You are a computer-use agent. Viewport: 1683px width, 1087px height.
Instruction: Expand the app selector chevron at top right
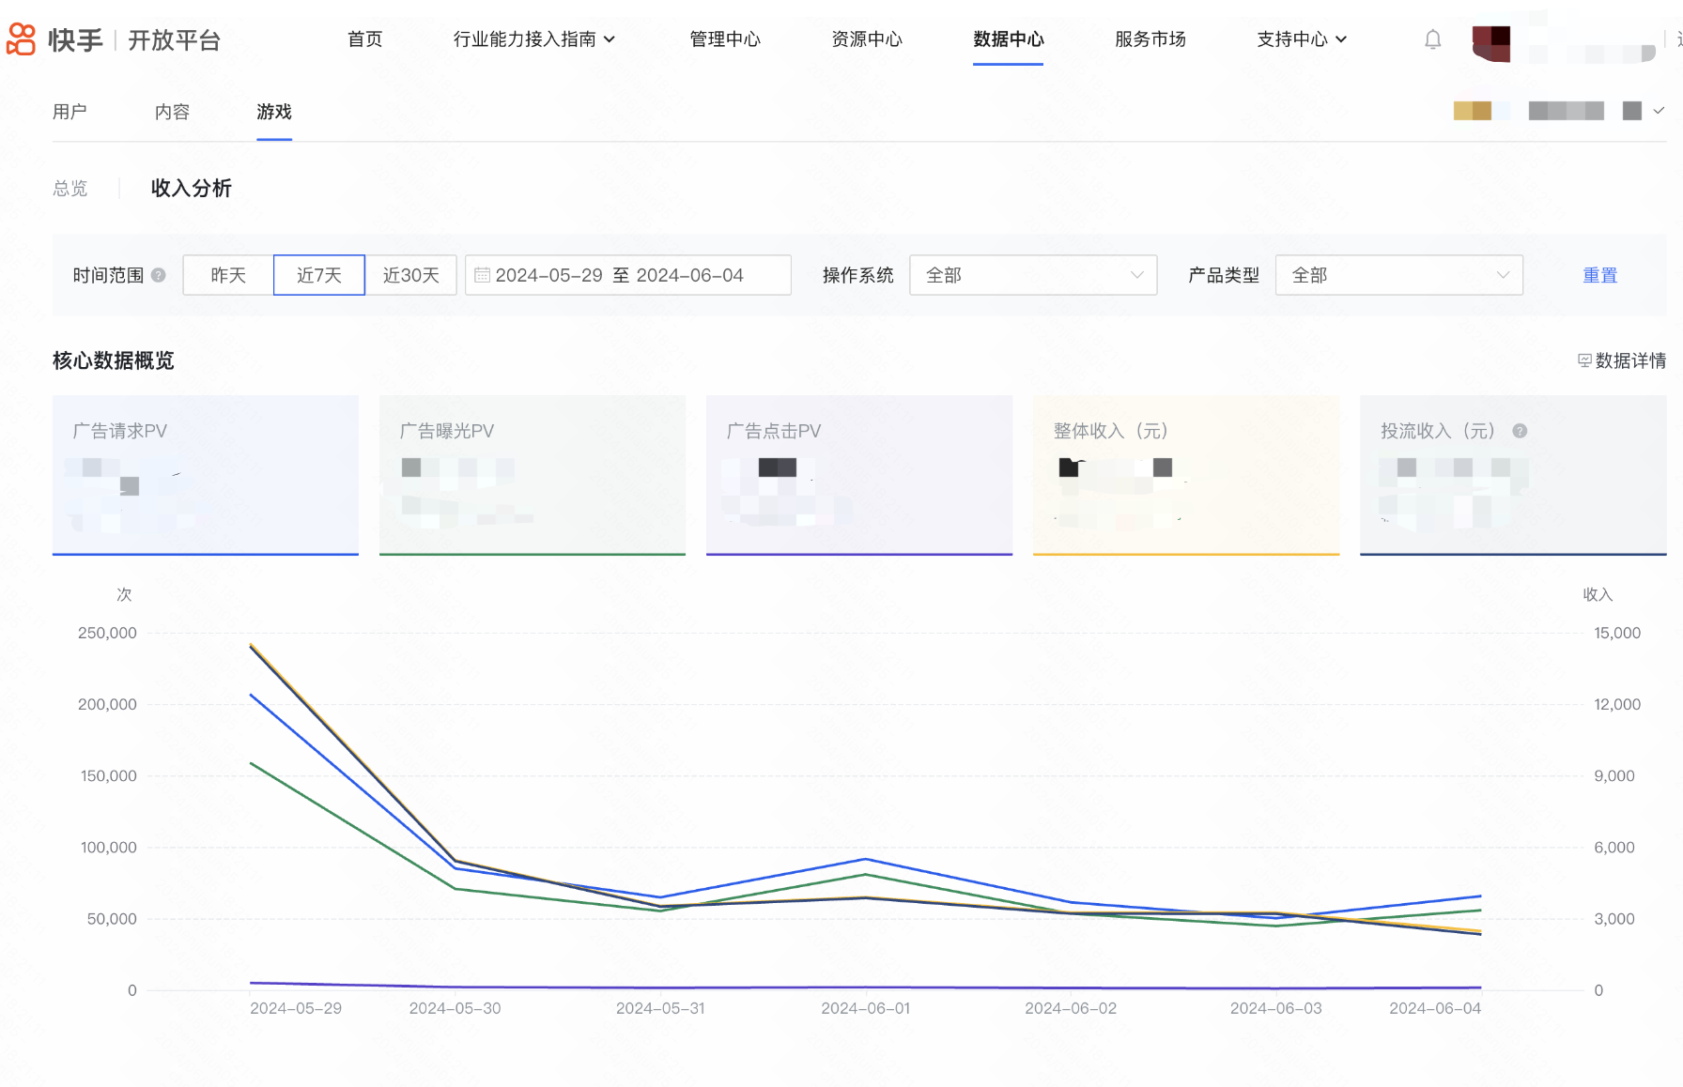coord(1659,111)
